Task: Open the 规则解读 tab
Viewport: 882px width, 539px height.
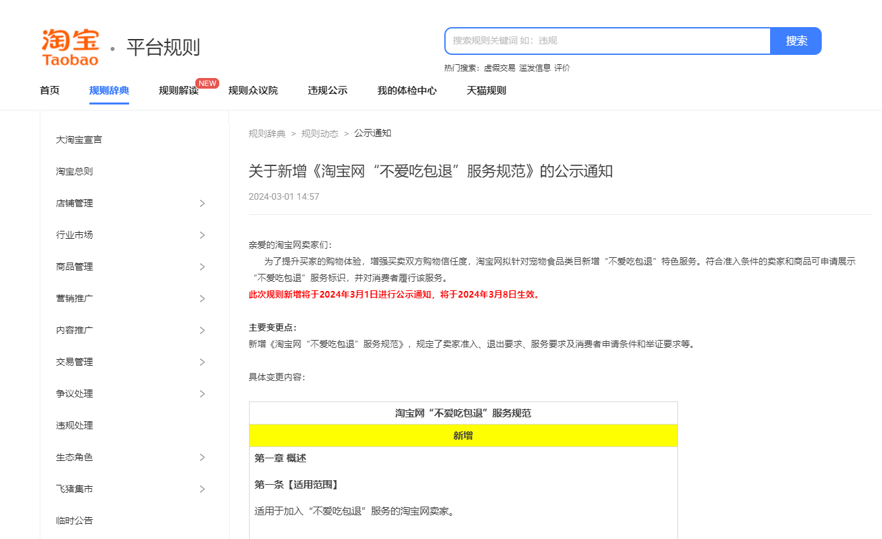Action: pyautogui.click(x=179, y=91)
